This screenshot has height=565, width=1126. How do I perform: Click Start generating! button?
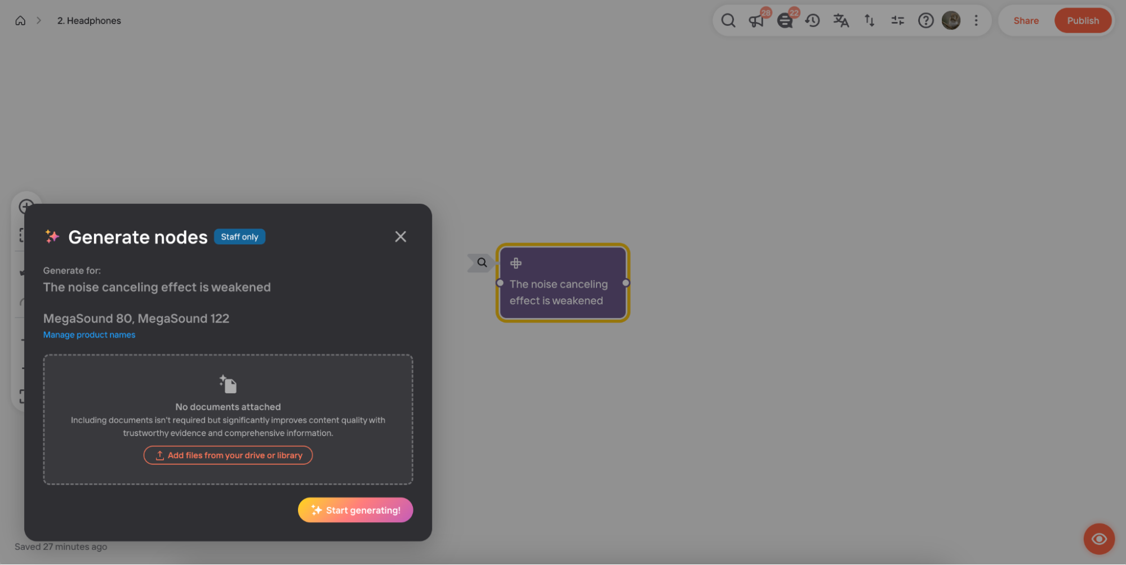pyautogui.click(x=355, y=510)
